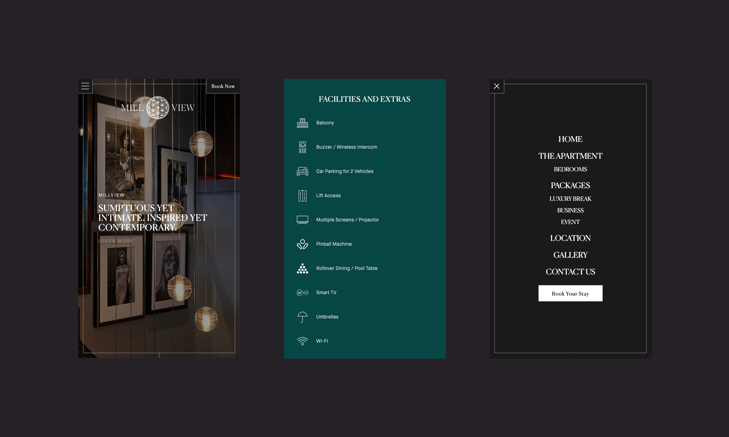The height and width of the screenshot is (437, 729).
Task: Click the Wi-Fi icon
Action: pos(302,341)
